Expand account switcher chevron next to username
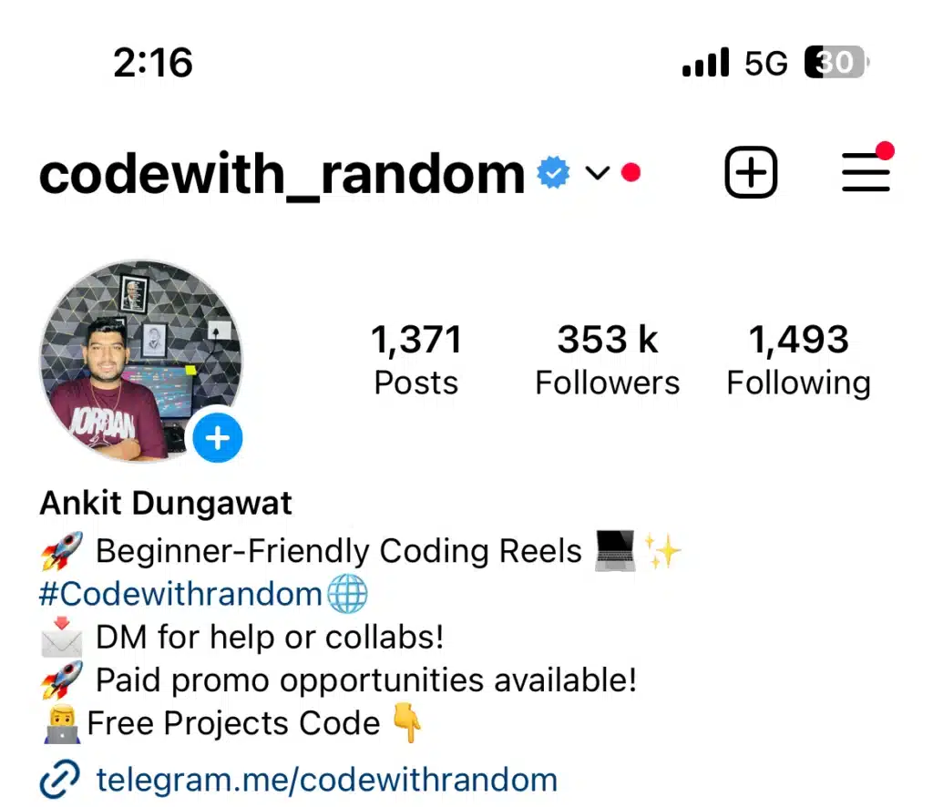The width and height of the screenshot is (933, 807). [x=598, y=173]
